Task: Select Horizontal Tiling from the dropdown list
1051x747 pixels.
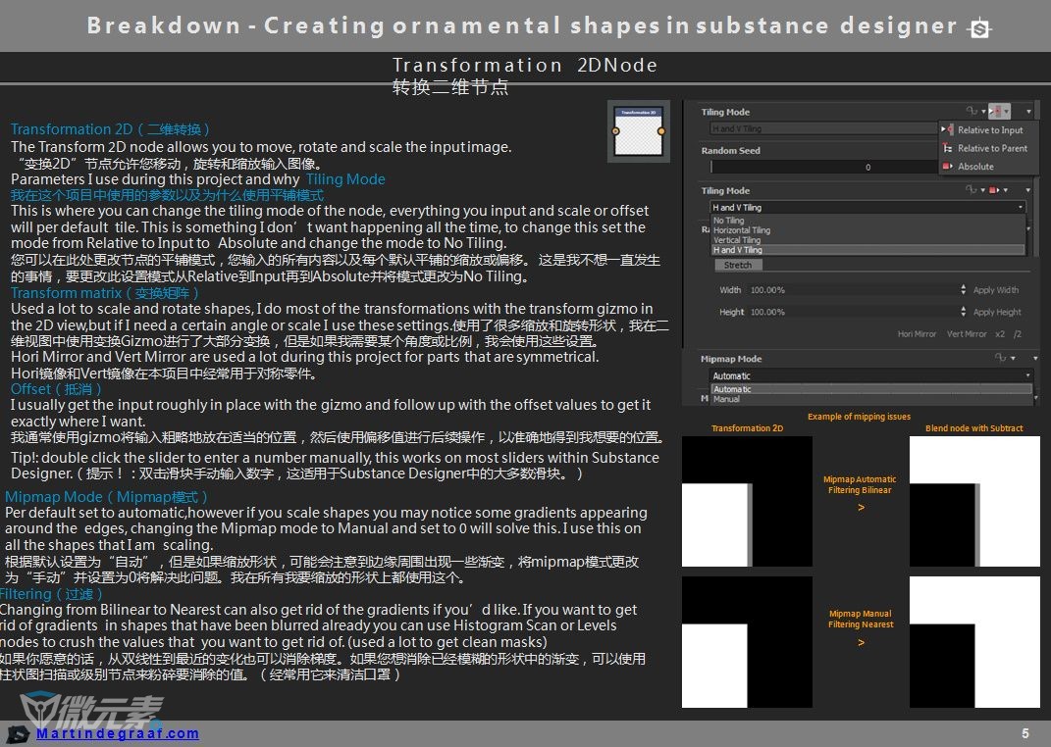Action: [868, 230]
